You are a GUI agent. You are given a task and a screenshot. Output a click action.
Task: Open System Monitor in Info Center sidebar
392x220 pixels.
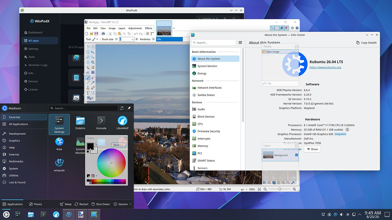215,66
